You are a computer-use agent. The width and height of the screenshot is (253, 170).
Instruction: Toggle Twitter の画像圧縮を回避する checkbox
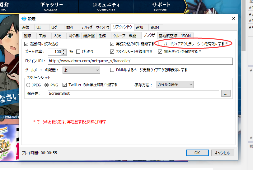click(65, 85)
